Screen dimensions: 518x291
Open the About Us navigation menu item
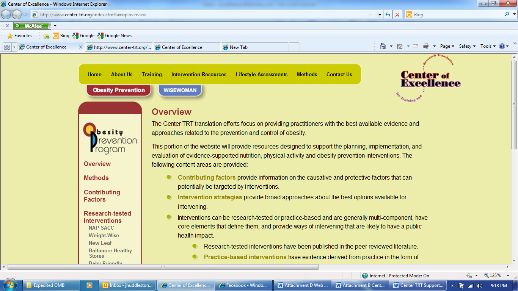pos(122,74)
